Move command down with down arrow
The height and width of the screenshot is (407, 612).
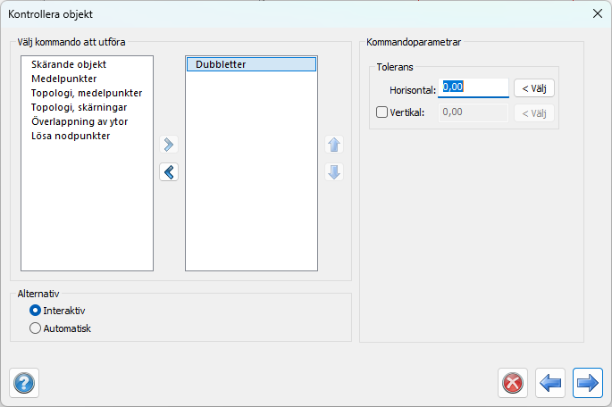(x=334, y=172)
